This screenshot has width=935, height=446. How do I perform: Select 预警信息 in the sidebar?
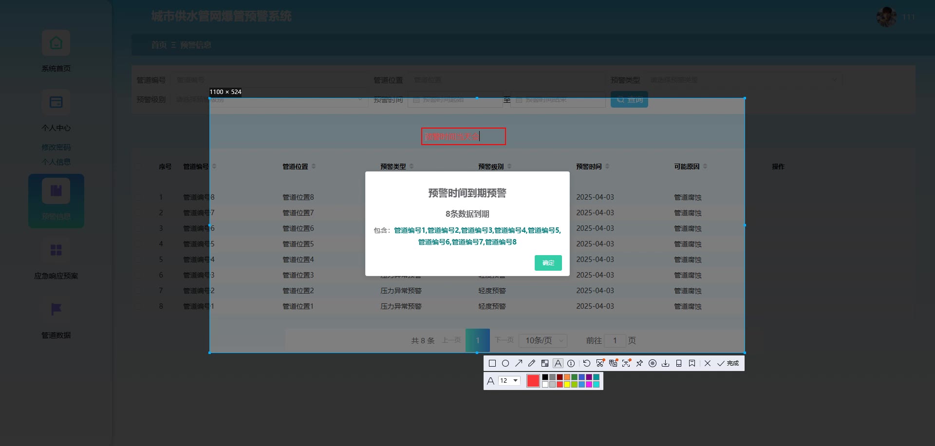[56, 201]
